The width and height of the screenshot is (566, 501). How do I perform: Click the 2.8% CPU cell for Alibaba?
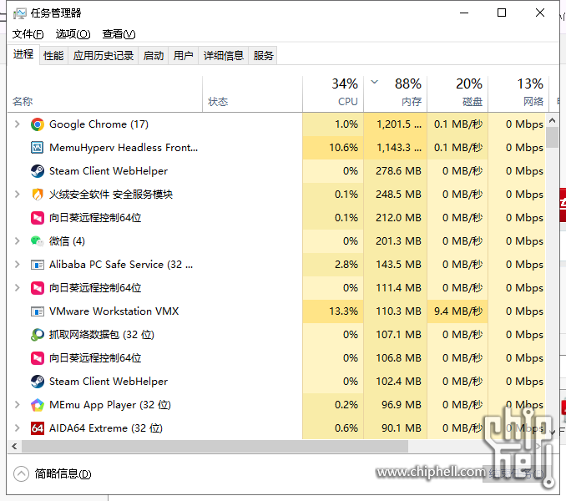[x=333, y=265]
